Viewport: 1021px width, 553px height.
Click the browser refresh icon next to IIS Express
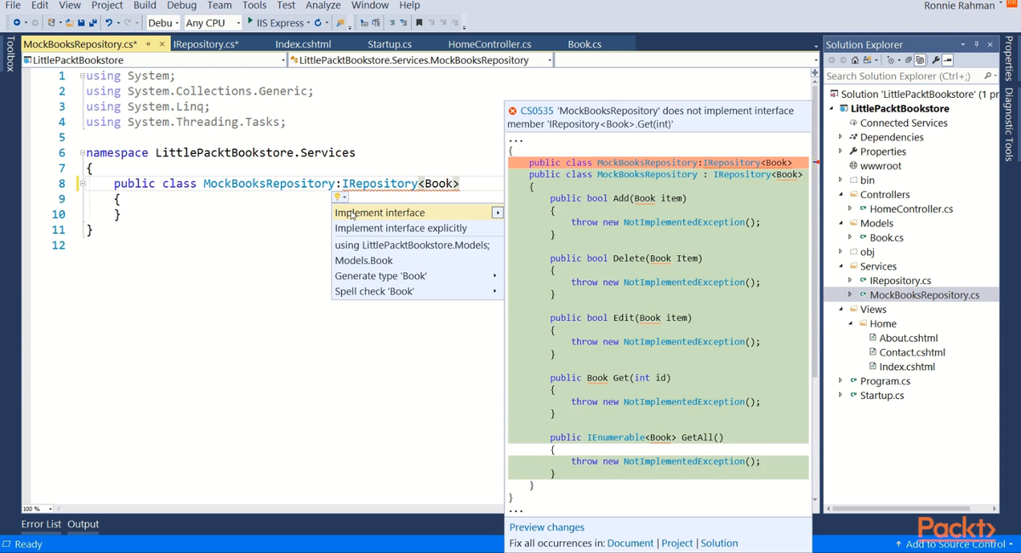click(317, 22)
